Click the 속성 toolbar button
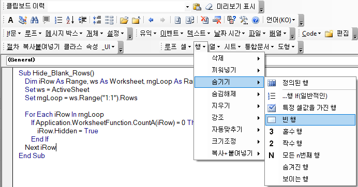The width and height of the screenshot is (358, 187). [92, 46]
